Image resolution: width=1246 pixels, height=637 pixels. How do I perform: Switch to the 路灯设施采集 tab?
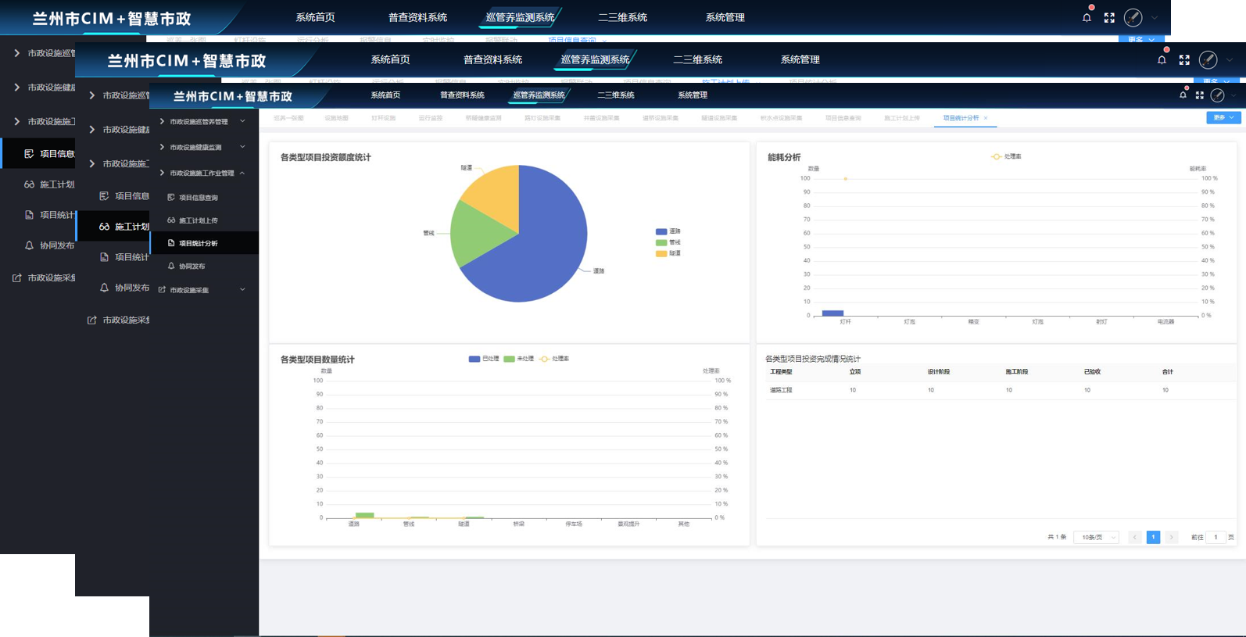tap(542, 118)
